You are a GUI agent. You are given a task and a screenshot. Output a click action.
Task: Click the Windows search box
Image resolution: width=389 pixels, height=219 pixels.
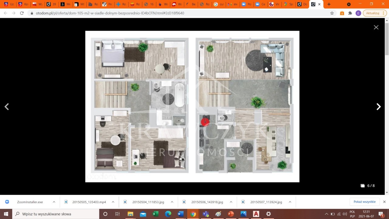pyautogui.click(x=56, y=214)
